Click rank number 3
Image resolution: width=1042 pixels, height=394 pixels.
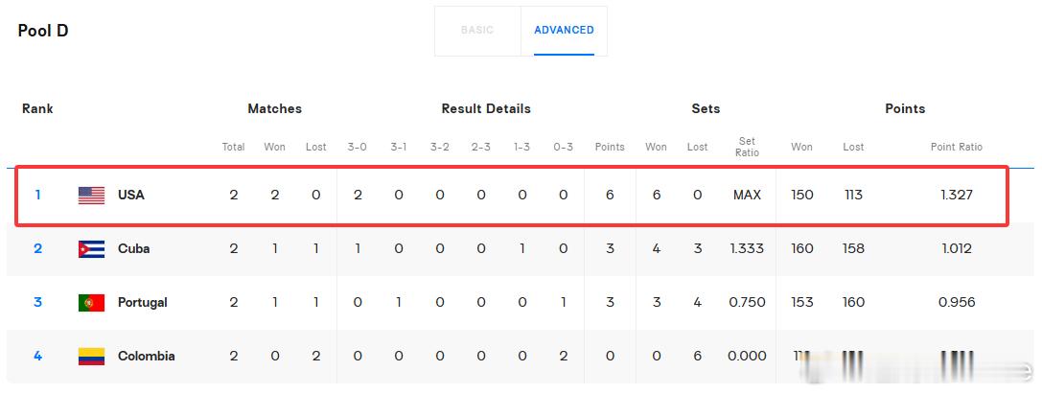pyautogui.click(x=38, y=303)
